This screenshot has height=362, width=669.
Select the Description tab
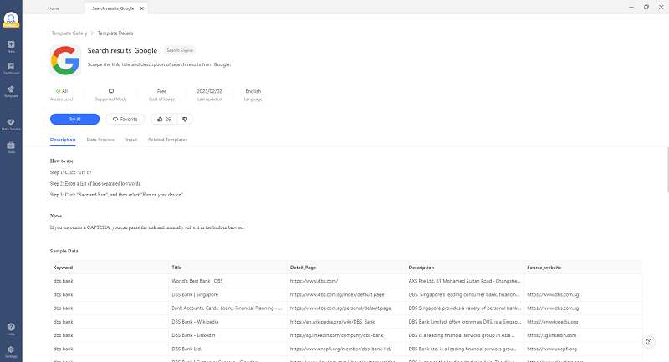(63, 140)
